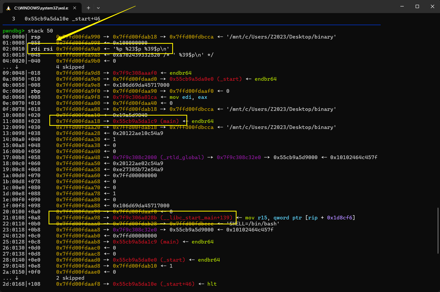Click the (_rtld_global) symbol

182,157
